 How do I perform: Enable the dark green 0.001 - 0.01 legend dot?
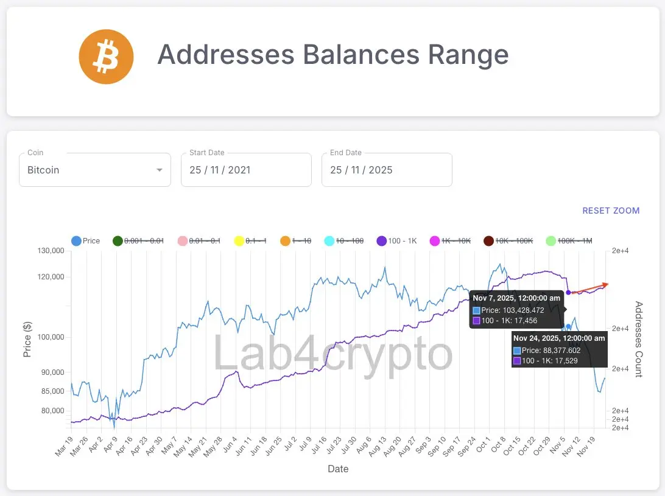click(x=118, y=241)
